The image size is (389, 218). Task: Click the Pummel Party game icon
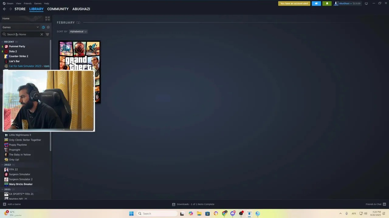(6, 46)
